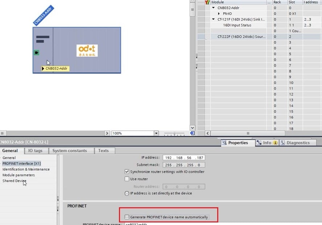Click the Subnet mask input field

184,165
